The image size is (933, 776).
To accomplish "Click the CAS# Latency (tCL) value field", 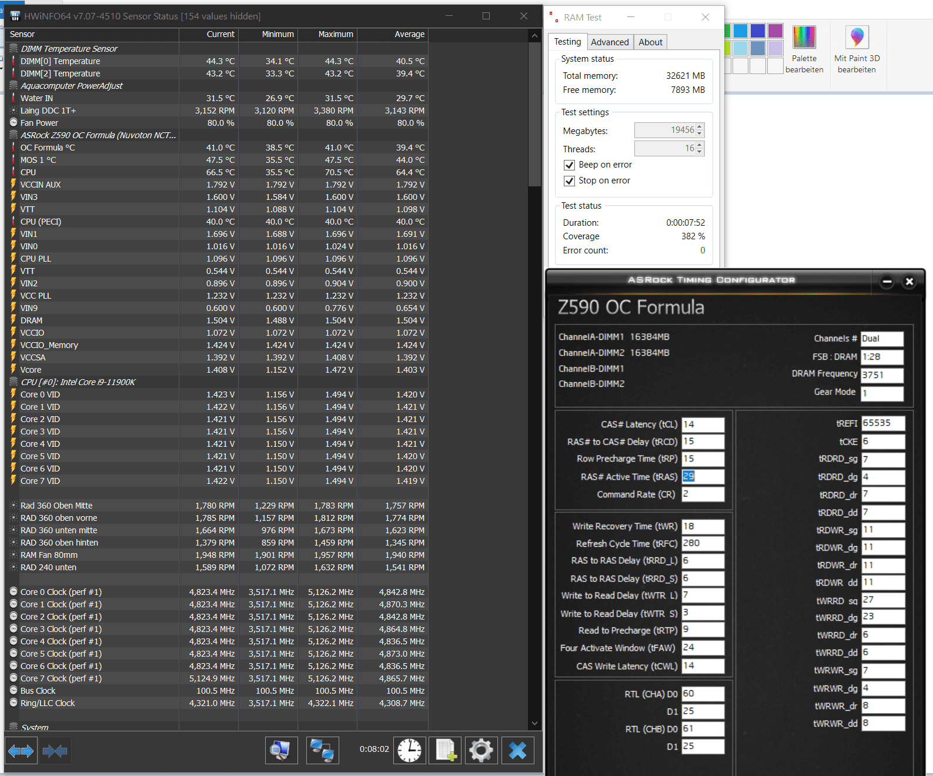I will 703,424.
